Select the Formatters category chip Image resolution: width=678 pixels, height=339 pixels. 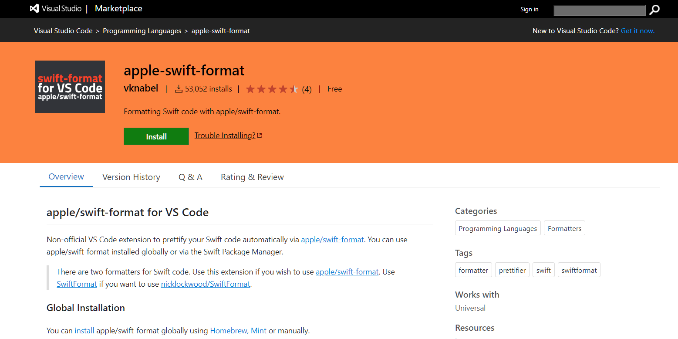click(564, 228)
